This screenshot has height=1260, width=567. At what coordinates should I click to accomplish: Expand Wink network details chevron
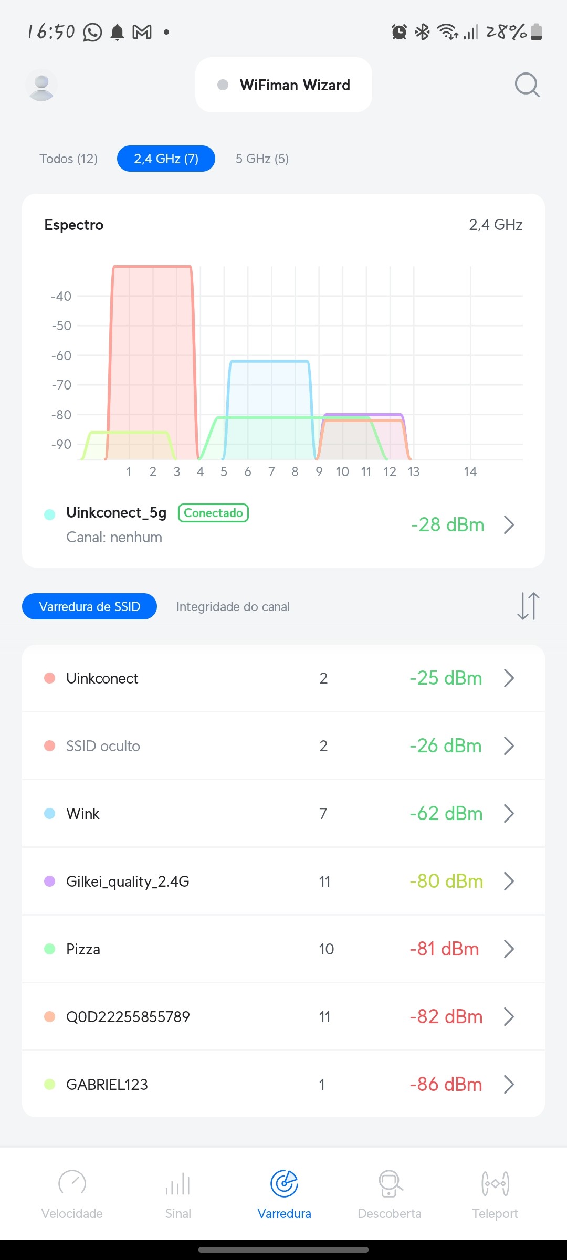pyautogui.click(x=508, y=813)
